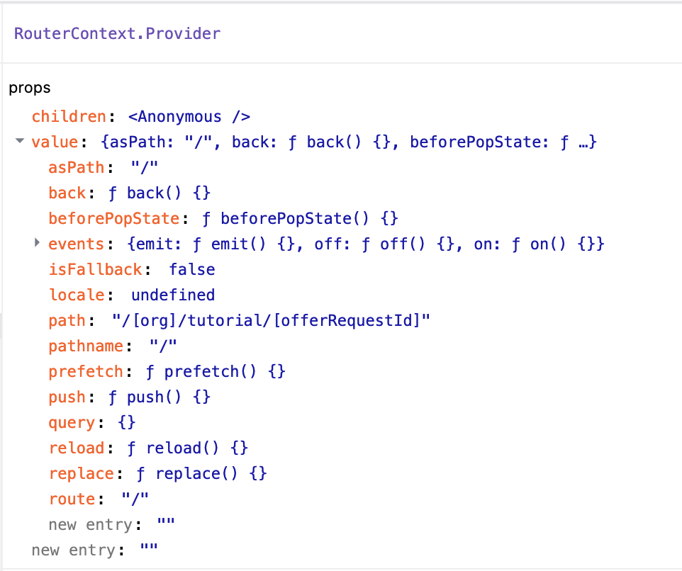Expand the events object
Screen dimensions: 682x571
37,242
